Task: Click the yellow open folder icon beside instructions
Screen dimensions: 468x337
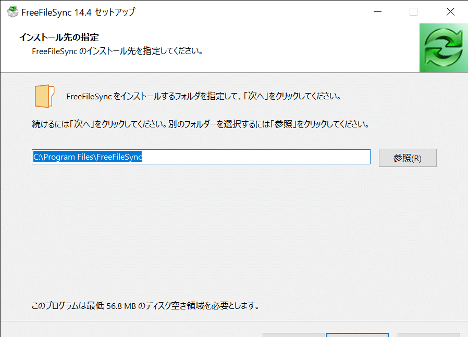Action: click(44, 96)
